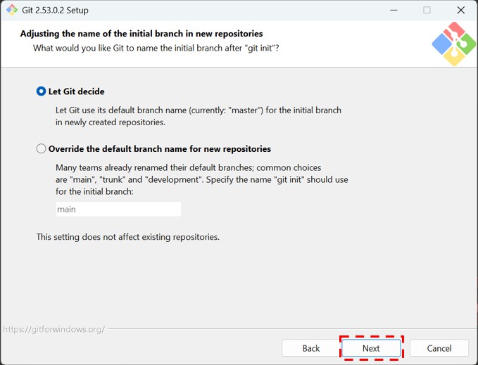478x365 pixels.
Task: Go back with the Back button
Action: [311, 348]
